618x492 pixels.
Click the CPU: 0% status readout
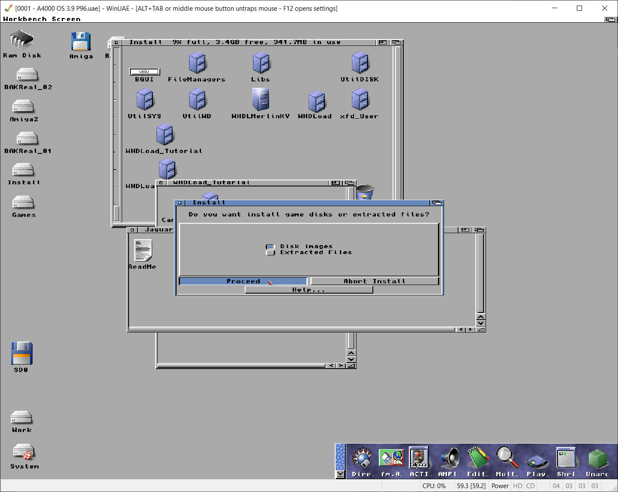pos(434,486)
